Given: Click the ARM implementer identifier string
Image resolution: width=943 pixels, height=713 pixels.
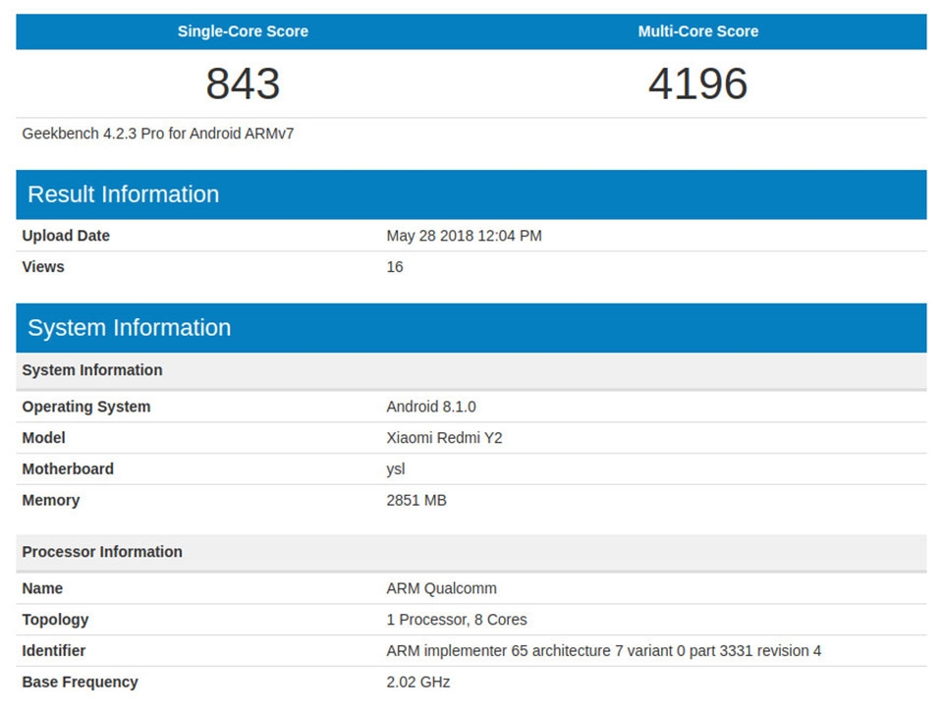Looking at the screenshot, I should (x=603, y=651).
